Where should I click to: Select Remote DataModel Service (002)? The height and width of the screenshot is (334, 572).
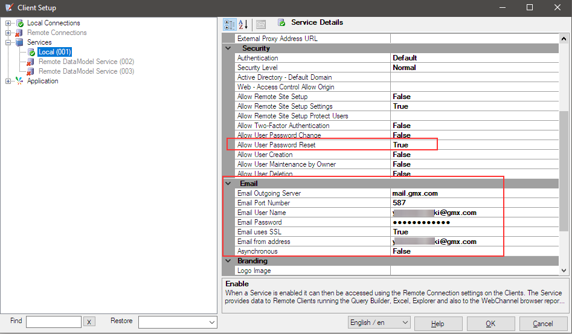[86, 62]
